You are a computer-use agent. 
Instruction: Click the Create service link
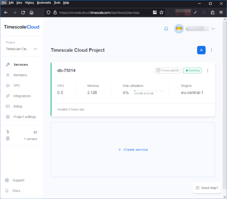tap(133, 150)
